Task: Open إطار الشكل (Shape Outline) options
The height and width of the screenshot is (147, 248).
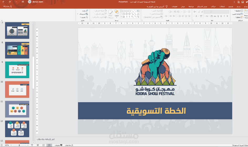Action: click(x=101, y=14)
